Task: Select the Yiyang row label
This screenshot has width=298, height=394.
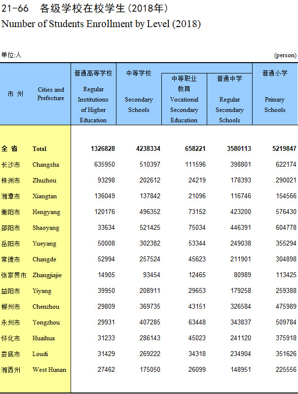Action: [42, 291]
